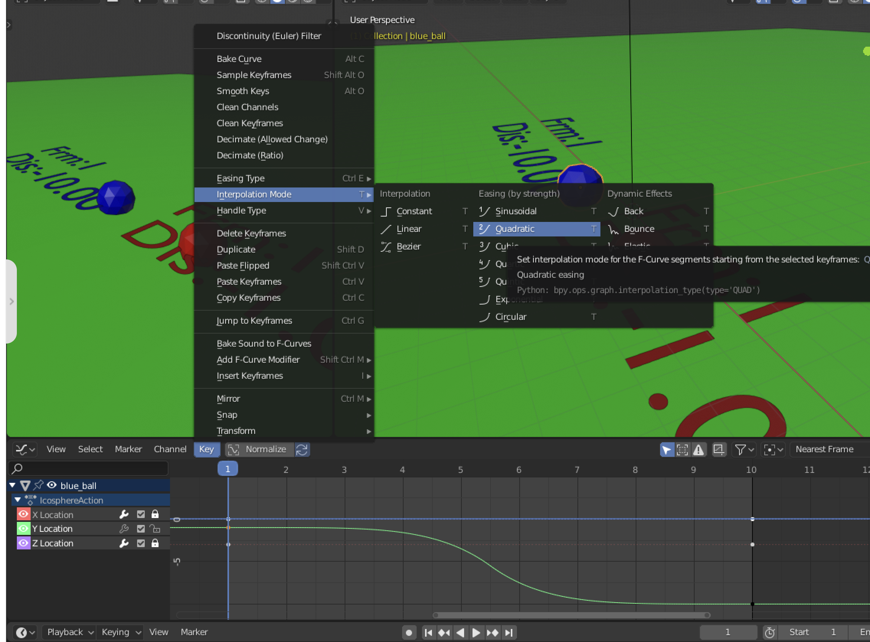Screen dimensions: 870x642
Task: Select Sinusoidal easing
Action: (537, 212)
